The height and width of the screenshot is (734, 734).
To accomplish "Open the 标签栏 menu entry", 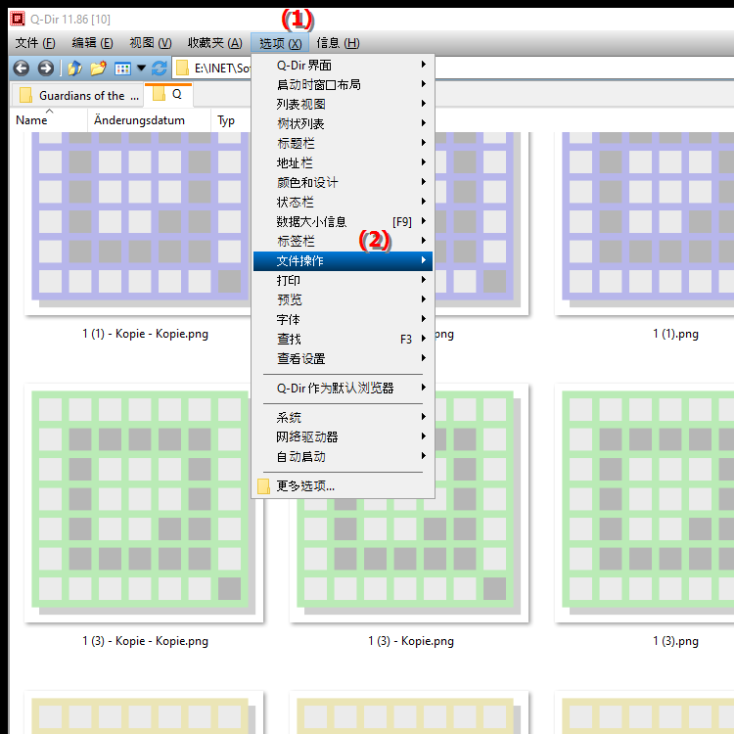I will [x=343, y=241].
